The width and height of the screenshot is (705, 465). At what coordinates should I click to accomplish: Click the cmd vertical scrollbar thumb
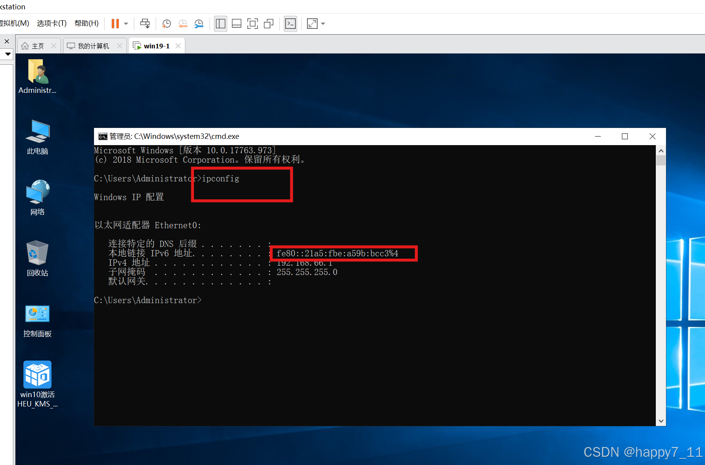(x=661, y=160)
